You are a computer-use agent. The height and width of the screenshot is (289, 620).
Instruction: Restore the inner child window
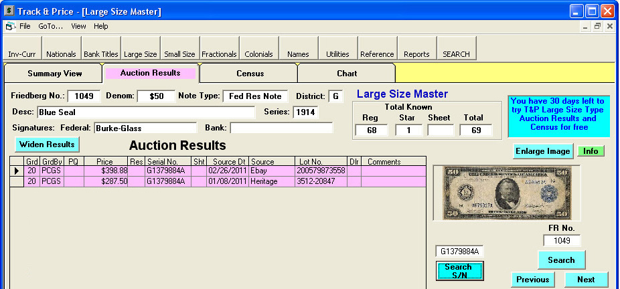coord(597,26)
